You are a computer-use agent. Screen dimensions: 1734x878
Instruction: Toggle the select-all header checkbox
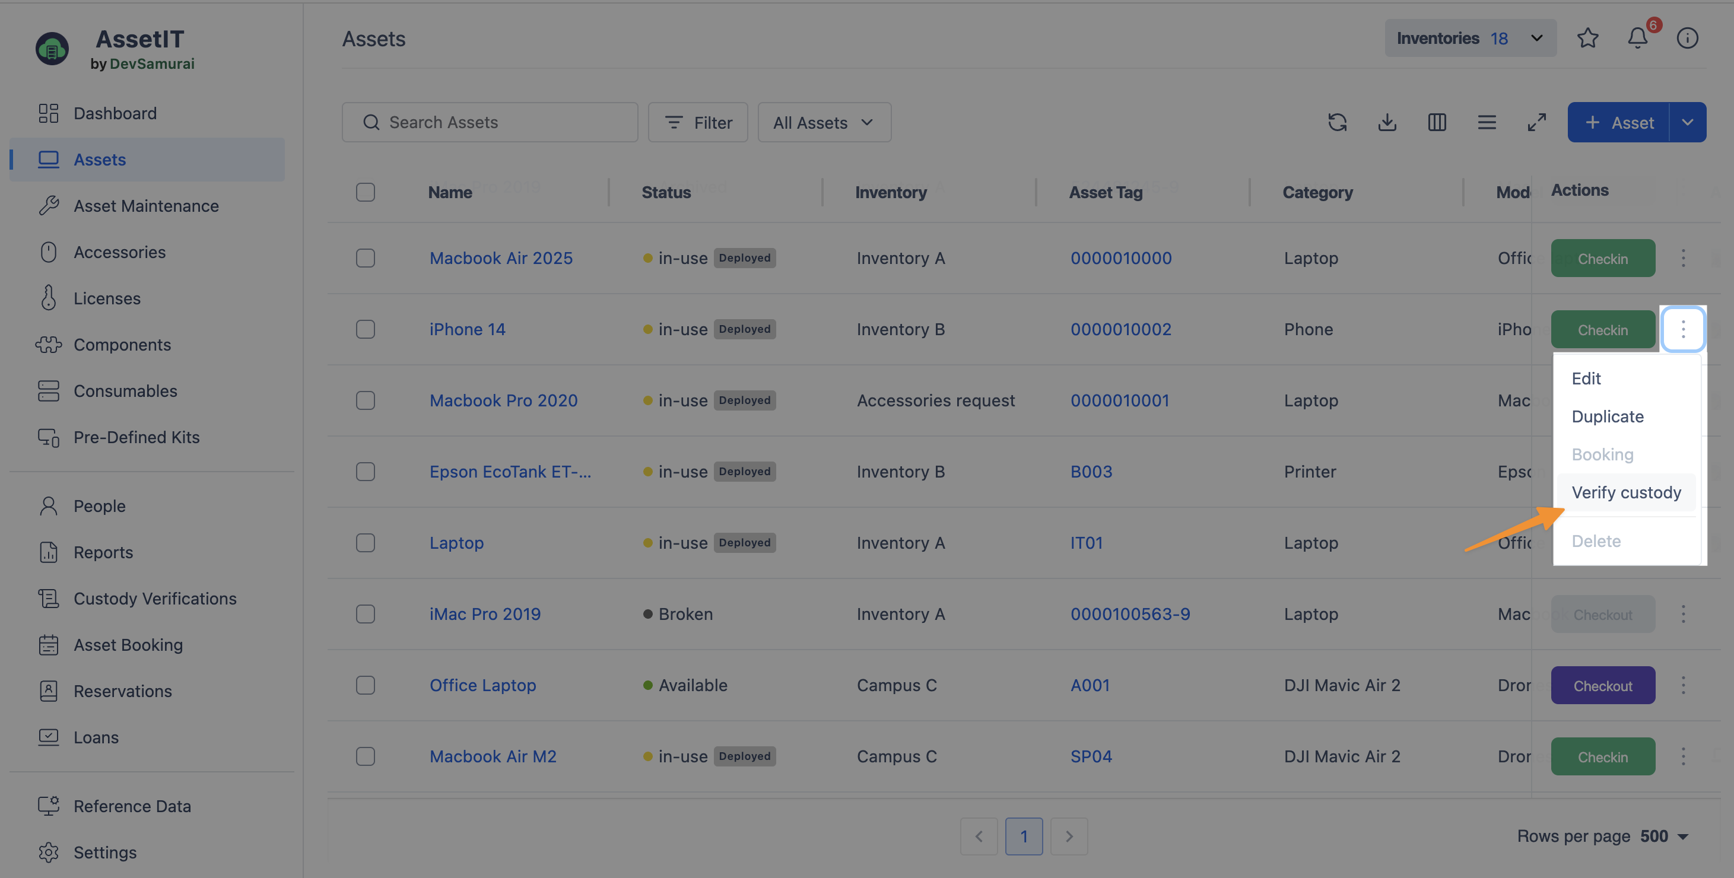tap(366, 192)
